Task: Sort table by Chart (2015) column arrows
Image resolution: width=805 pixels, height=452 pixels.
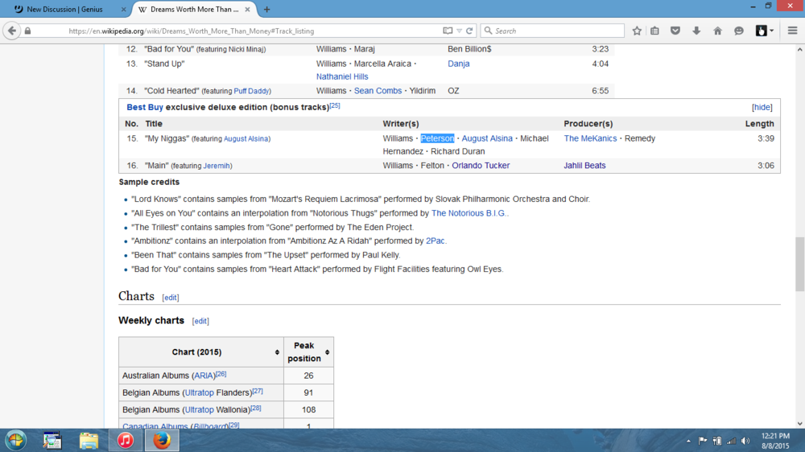Action: pos(277,352)
